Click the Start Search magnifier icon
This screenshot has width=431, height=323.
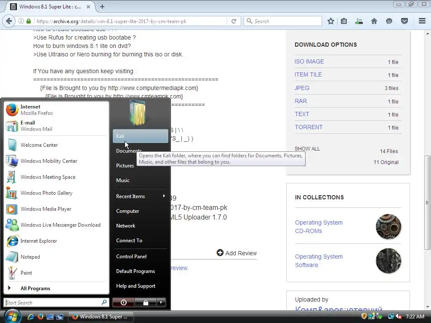click(x=104, y=302)
